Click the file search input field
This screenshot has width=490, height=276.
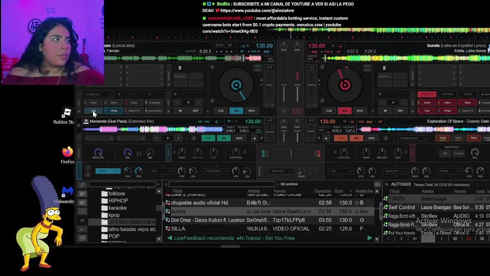point(221,184)
